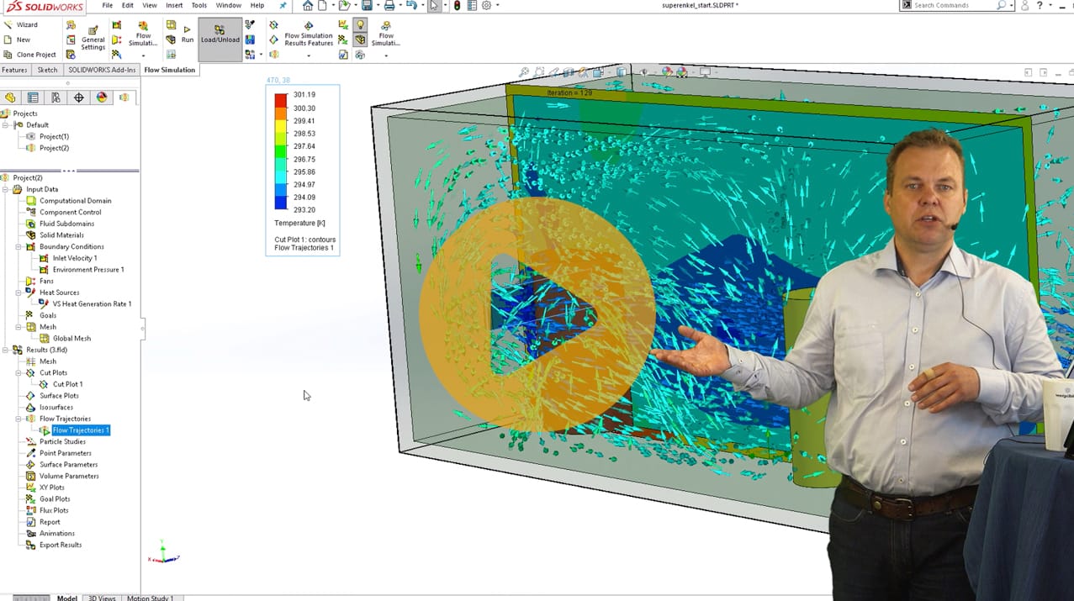The height and width of the screenshot is (601, 1074).
Task: Collapse the Results (3.fld) tree node
Action: click(5, 350)
